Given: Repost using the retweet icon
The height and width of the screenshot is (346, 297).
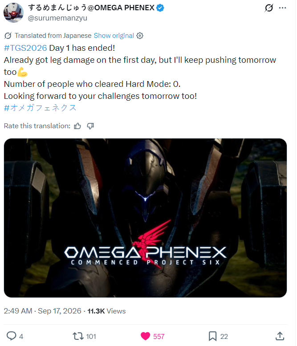Looking at the screenshot, I should pyautogui.click(x=78, y=336).
